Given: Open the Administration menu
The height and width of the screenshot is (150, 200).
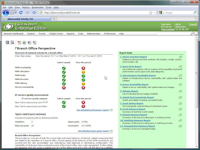Looking at the screenshot, I should click(93, 33).
